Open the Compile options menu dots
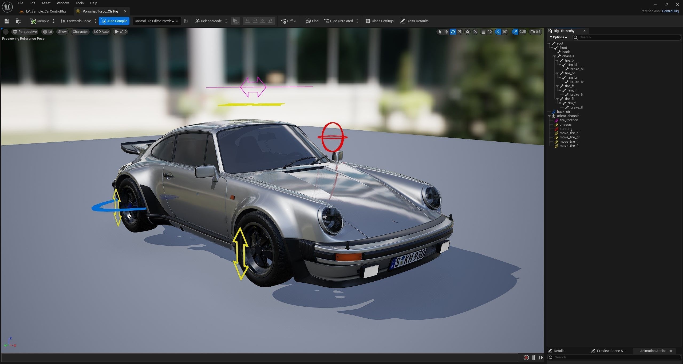This screenshot has height=364, width=683. tap(53, 21)
